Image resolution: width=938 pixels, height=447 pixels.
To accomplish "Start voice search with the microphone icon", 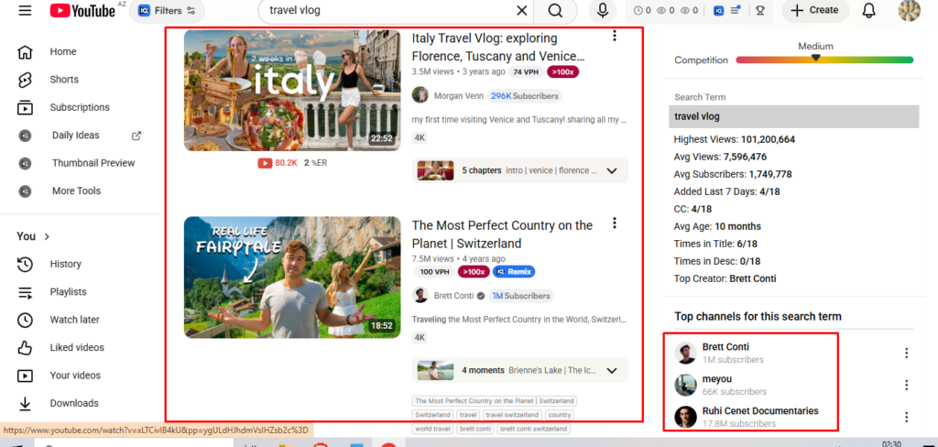I will coord(603,11).
